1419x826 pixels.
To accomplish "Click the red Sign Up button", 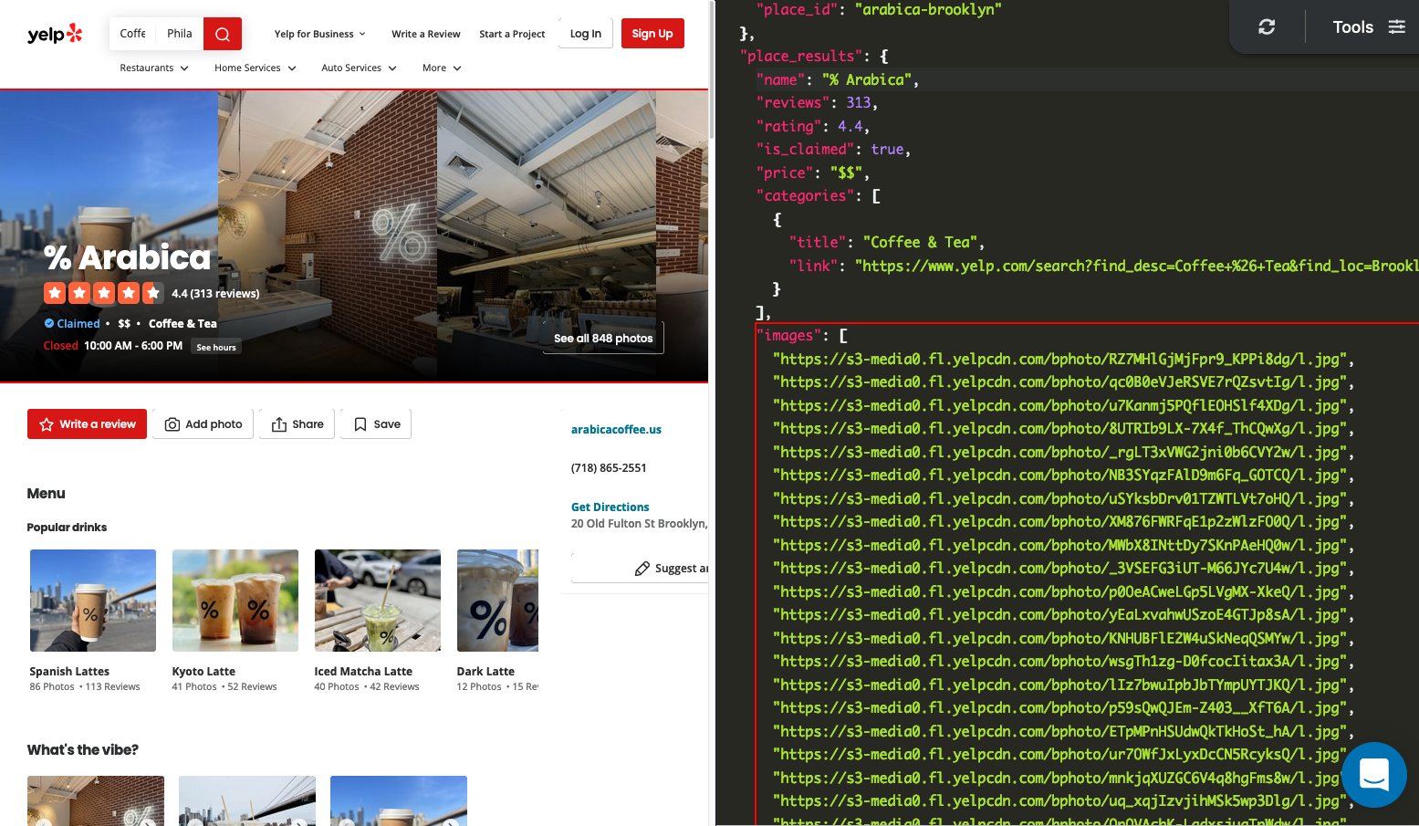I will (652, 34).
